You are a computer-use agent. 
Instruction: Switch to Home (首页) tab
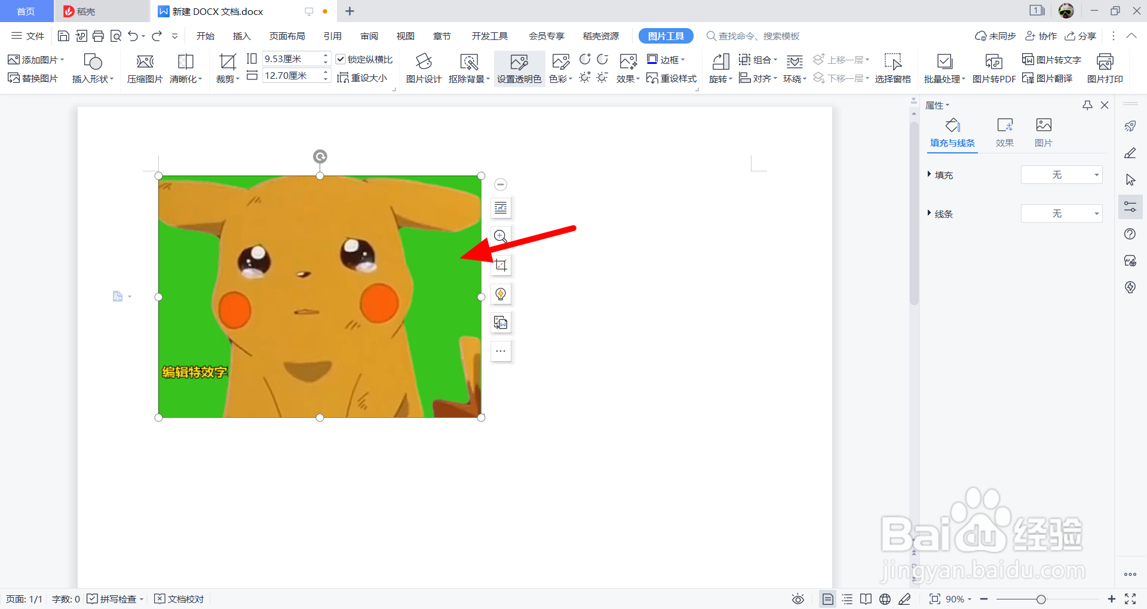click(26, 11)
